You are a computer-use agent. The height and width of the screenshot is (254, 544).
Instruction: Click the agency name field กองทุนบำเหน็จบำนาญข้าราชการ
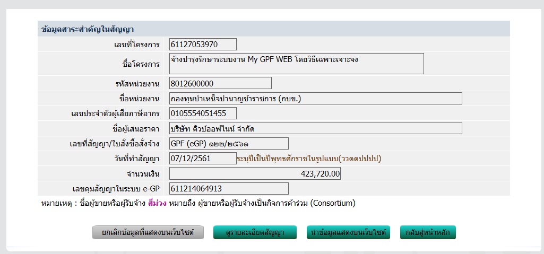(315, 99)
